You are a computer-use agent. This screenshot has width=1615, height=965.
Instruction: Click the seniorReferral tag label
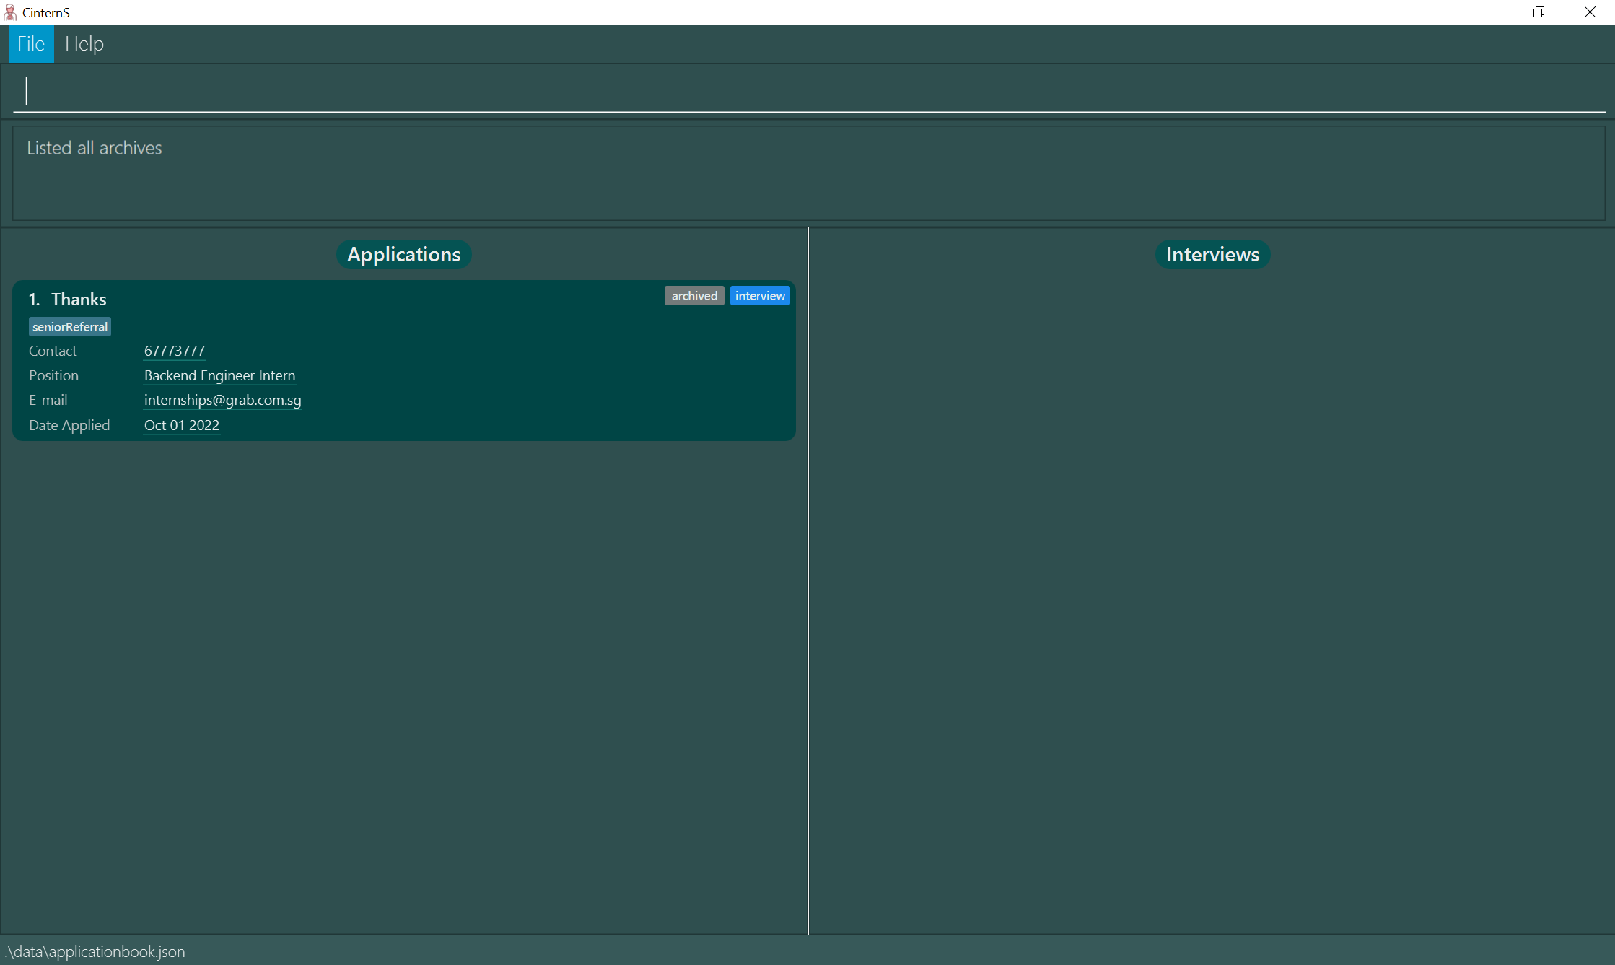pyautogui.click(x=70, y=327)
